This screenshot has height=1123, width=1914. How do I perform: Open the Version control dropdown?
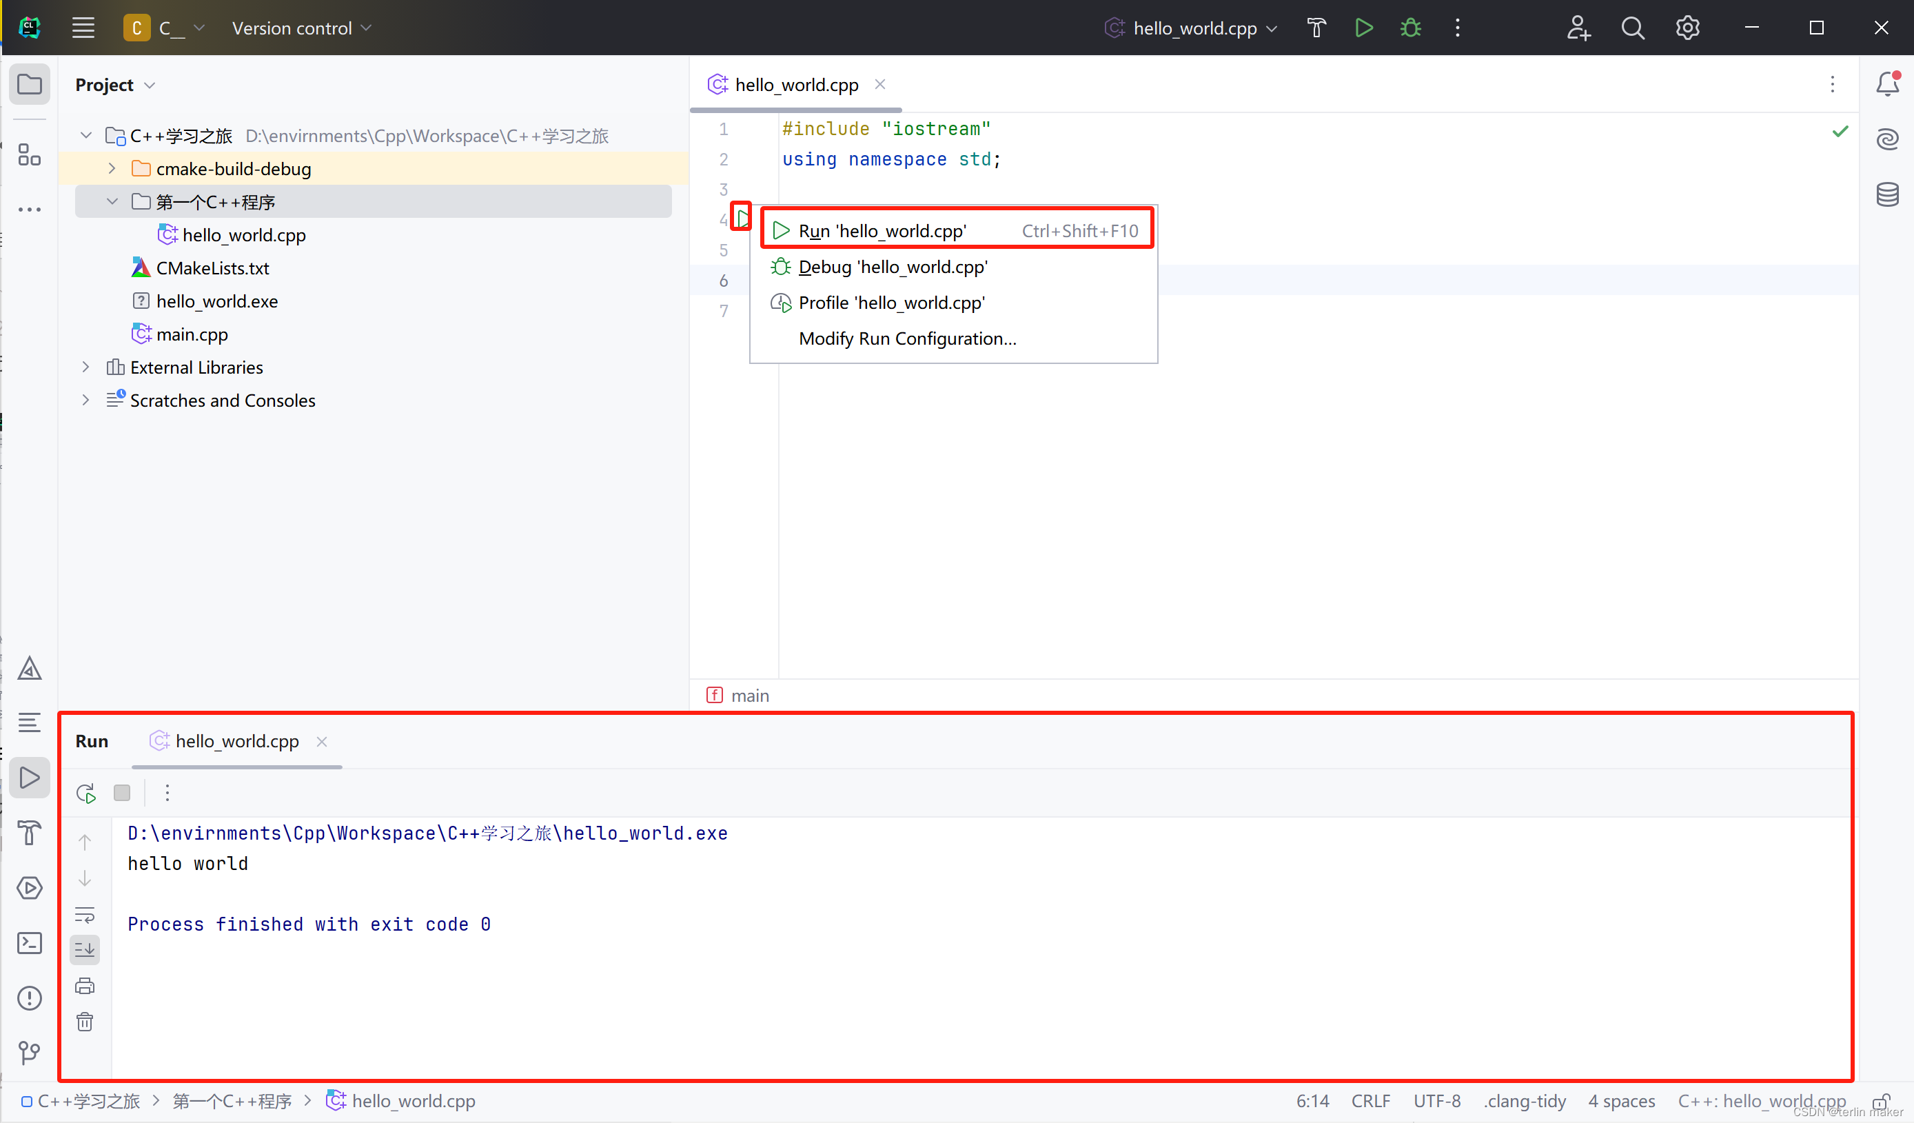[301, 28]
